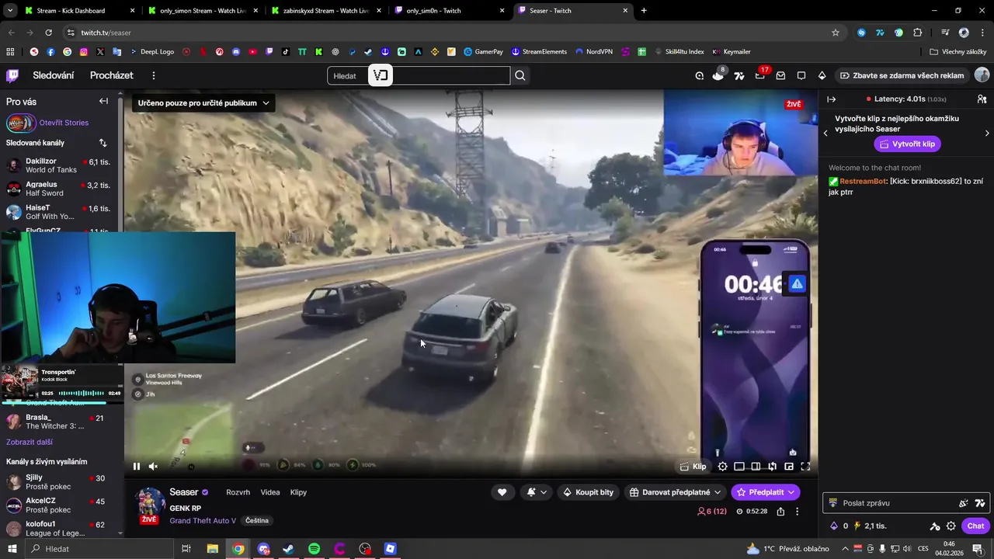
Task: Open notifications inbox icon
Action: pyautogui.click(x=780, y=75)
